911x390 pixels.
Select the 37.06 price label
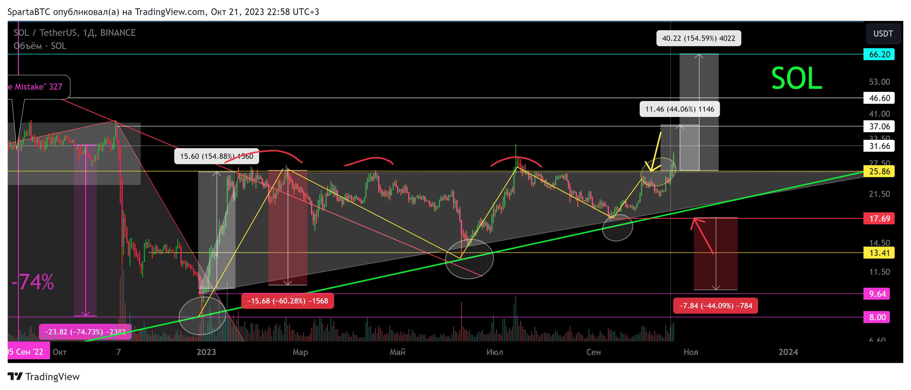[x=879, y=126]
